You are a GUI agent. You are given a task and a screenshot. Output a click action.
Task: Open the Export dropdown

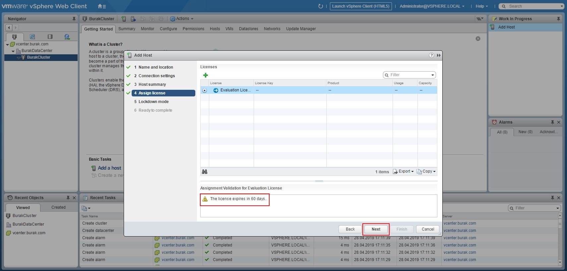(404, 172)
